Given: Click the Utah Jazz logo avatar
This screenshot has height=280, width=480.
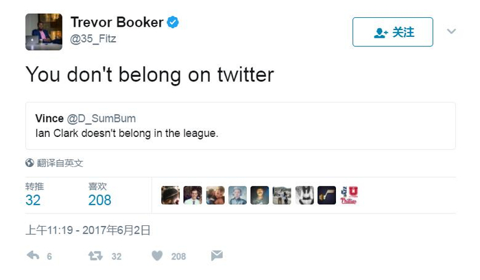Looking at the screenshot, I should [x=326, y=195].
